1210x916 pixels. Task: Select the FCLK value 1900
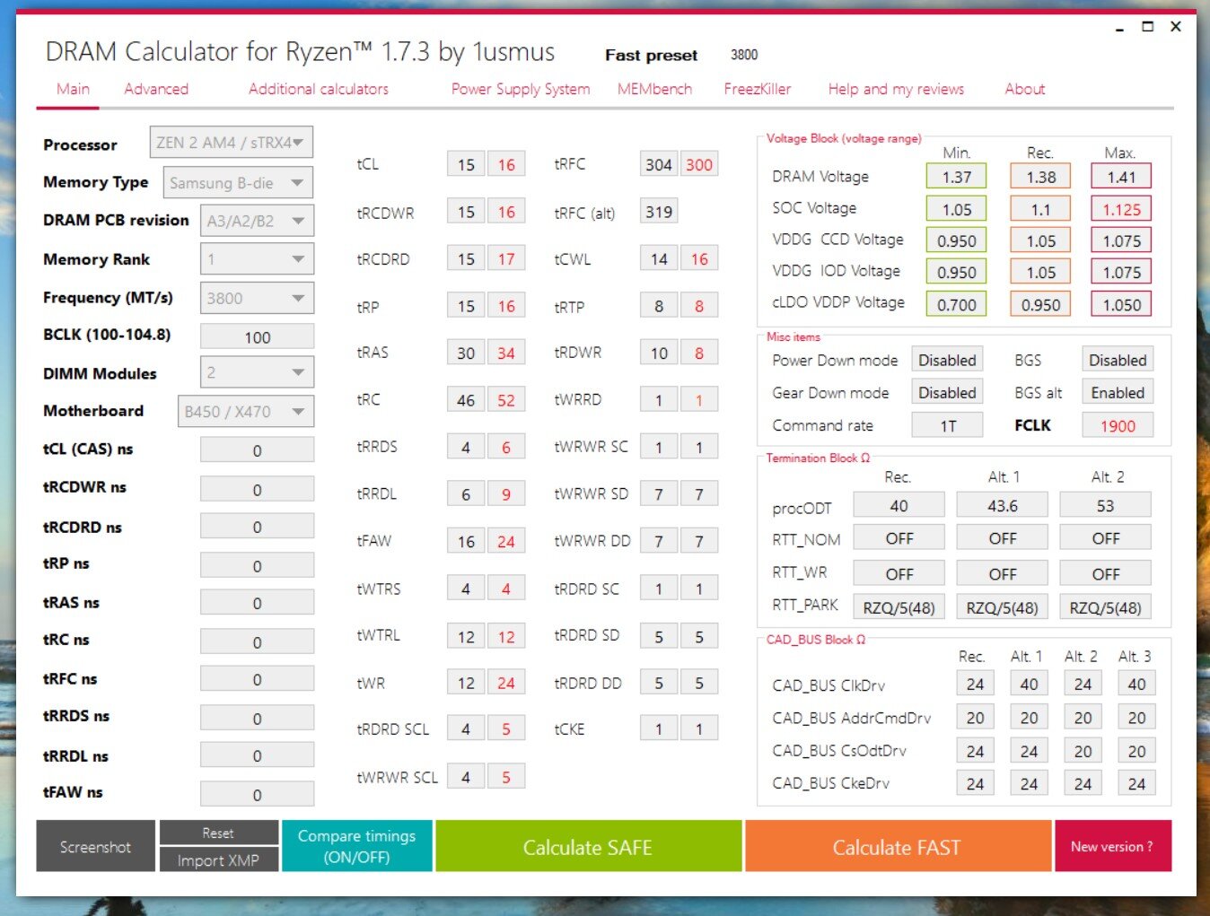pyautogui.click(x=1118, y=425)
